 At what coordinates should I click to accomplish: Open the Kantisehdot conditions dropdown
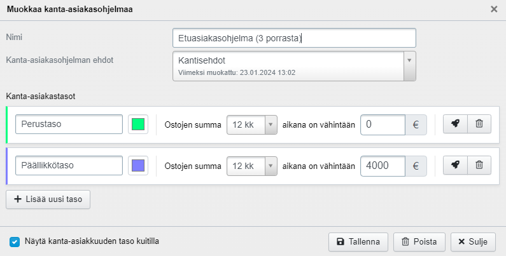click(x=294, y=66)
